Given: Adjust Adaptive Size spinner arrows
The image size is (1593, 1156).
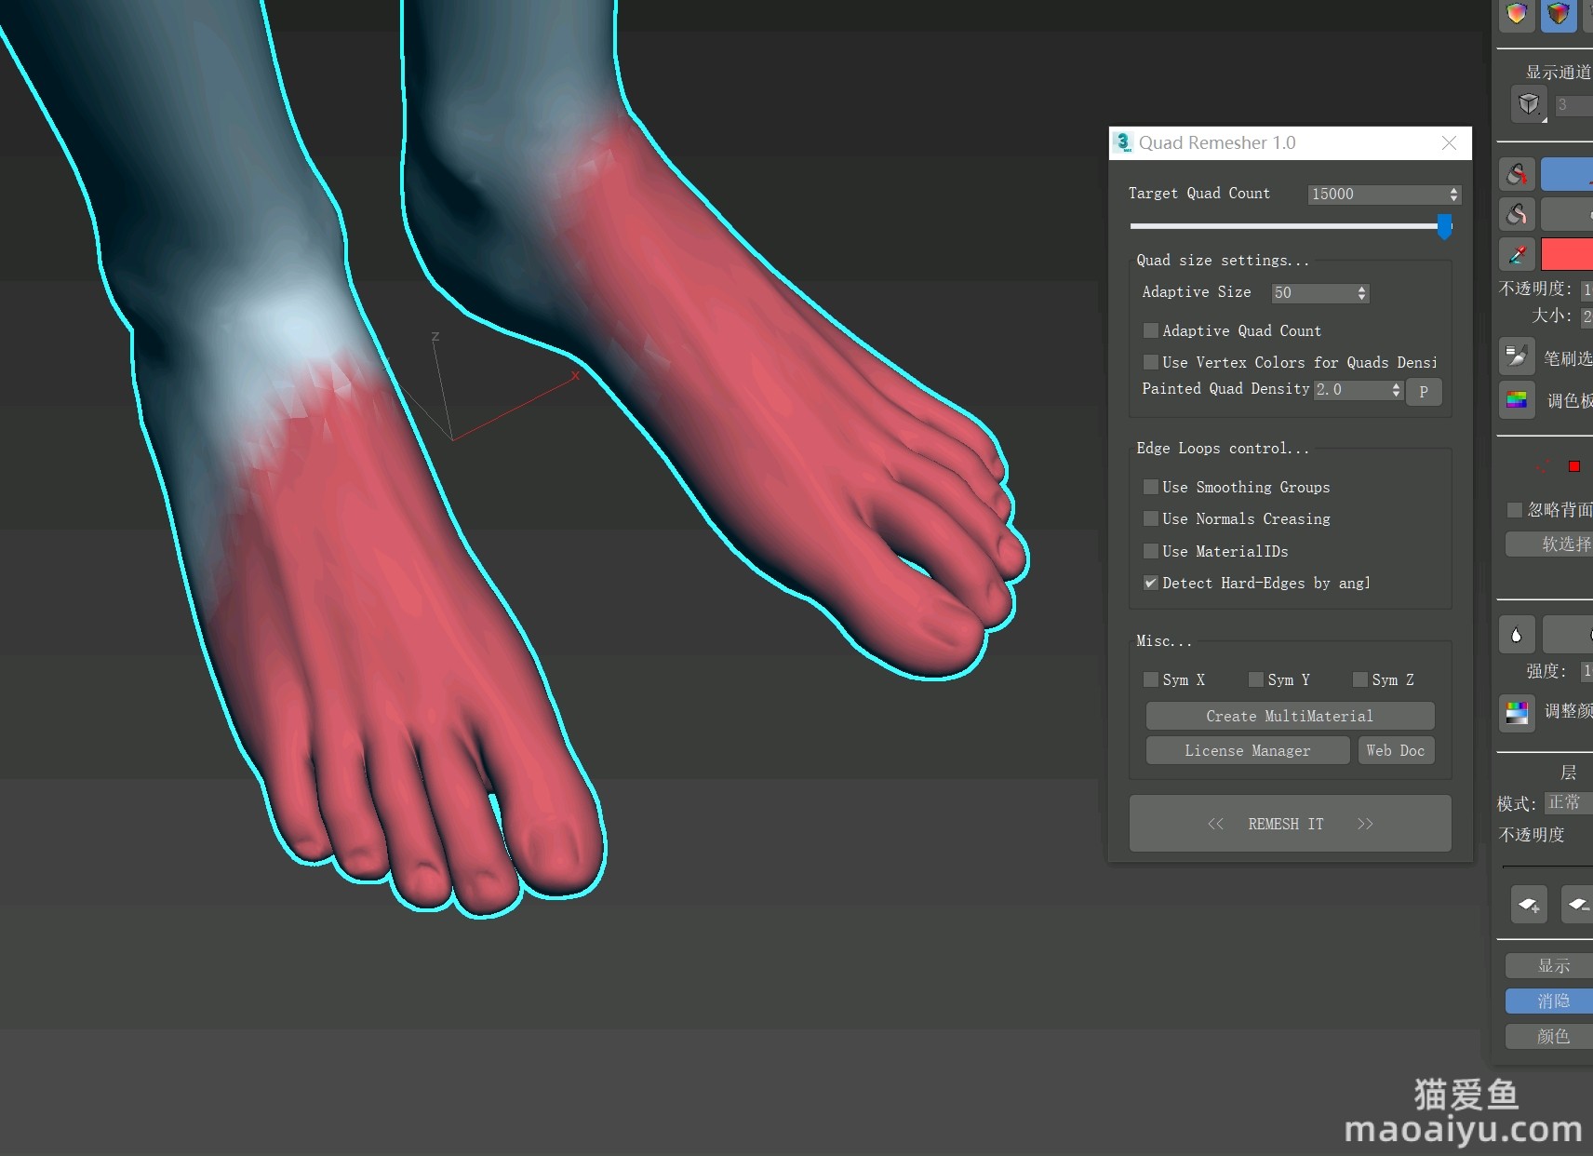Looking at the screenshot, I should [x=1361, y=293].
